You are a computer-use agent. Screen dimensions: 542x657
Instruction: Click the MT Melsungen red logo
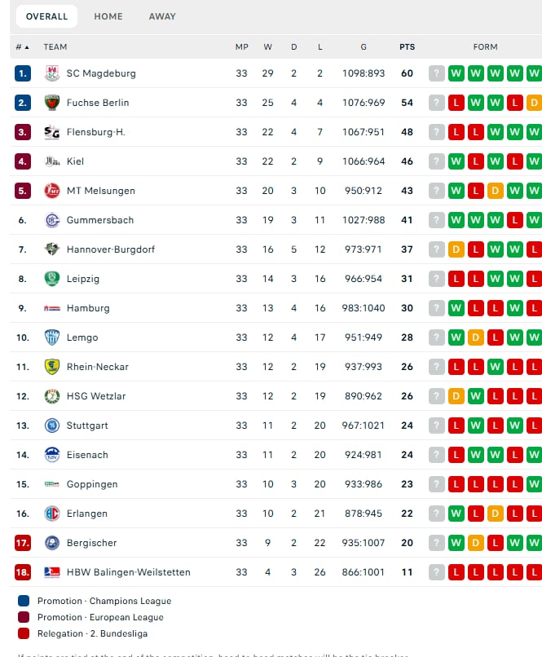52,191
